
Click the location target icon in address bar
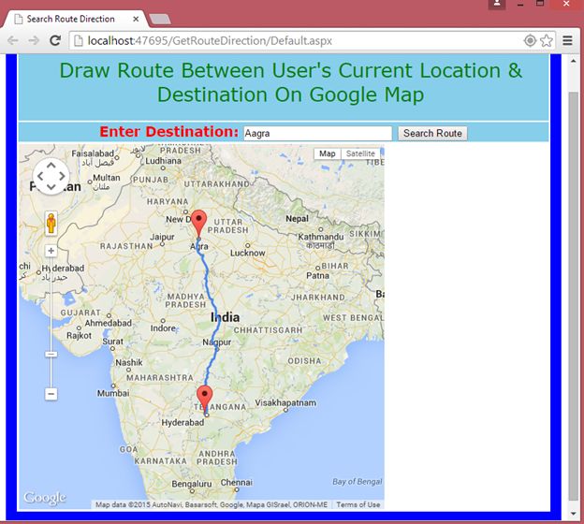click(530, 40)
